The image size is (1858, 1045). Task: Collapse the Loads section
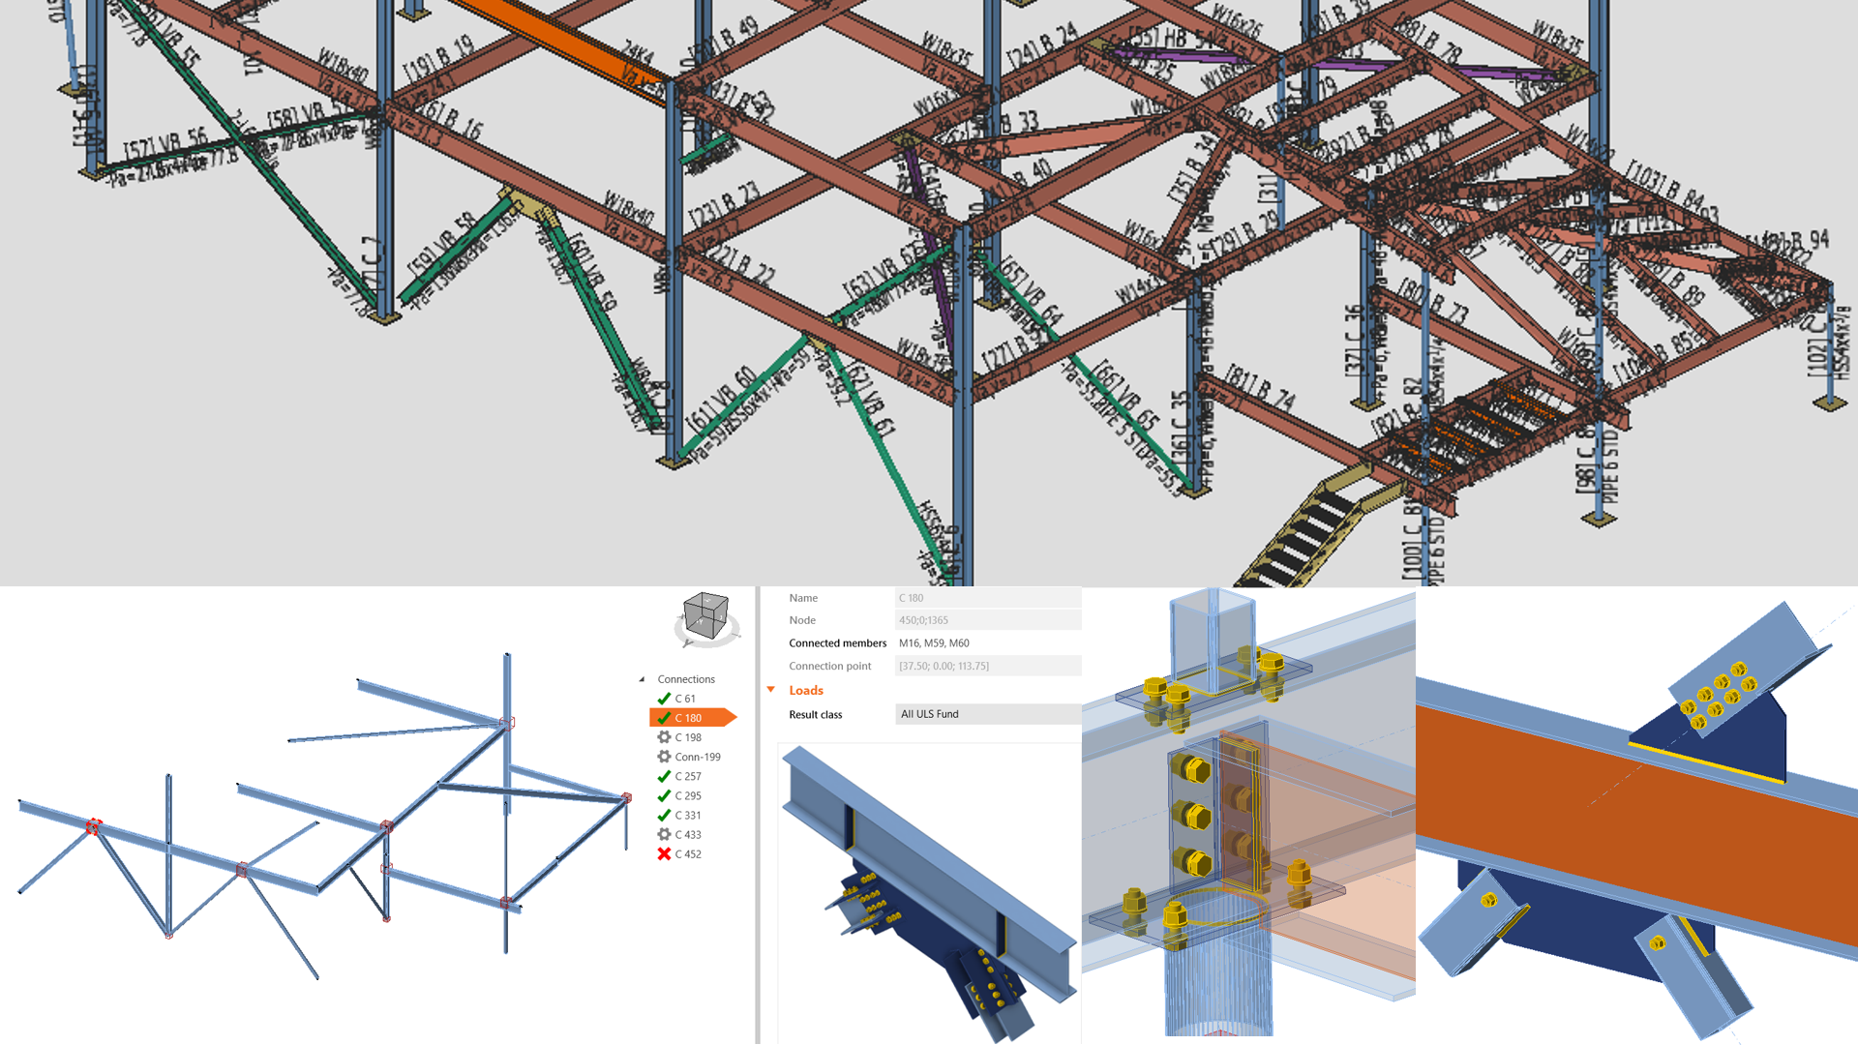(771, 690)
